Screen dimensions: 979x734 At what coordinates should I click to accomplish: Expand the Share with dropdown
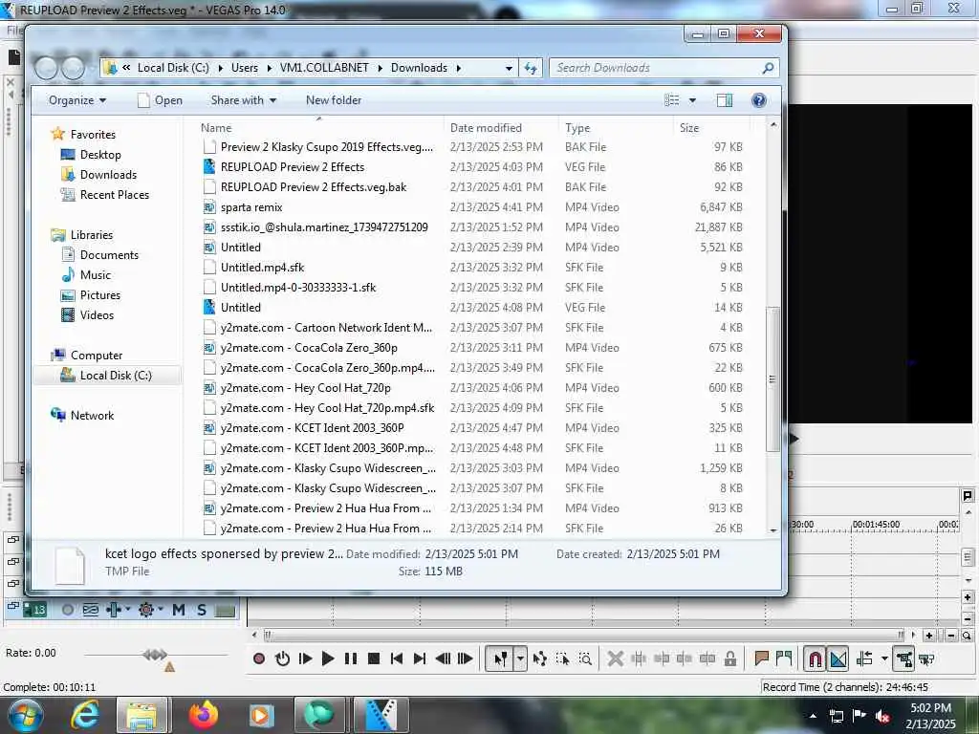(x=244, y=100)
